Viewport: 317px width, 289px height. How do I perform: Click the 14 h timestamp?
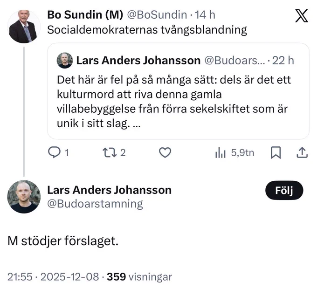(x=205, y=15)
